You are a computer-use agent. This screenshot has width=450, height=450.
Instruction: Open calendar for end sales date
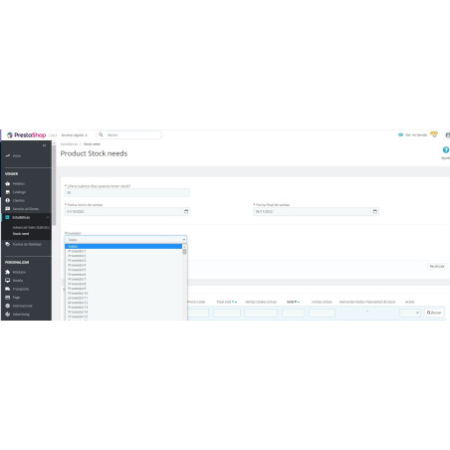[x=374, y=211]
